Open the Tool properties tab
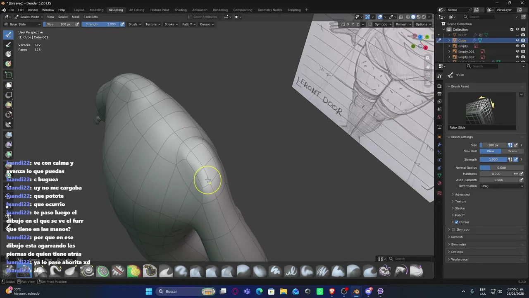 click(x=439, y=76)
